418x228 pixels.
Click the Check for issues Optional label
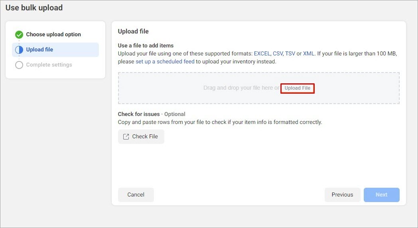click(152, 114)
